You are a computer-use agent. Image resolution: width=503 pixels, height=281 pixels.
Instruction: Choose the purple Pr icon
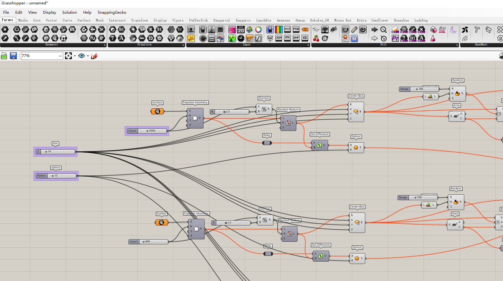[x=395, y=38]
